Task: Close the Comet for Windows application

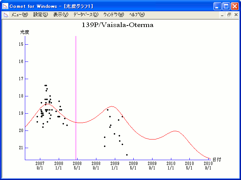Action: [235, 6]
